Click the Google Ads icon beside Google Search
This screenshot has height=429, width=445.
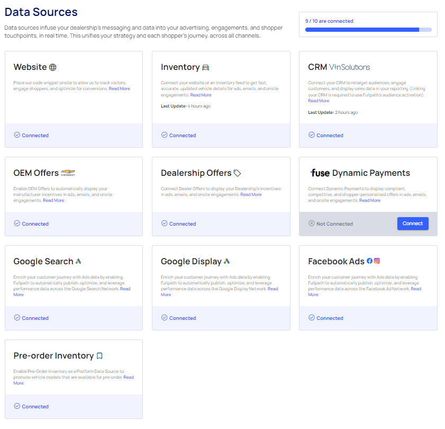[x=78, y=261]
